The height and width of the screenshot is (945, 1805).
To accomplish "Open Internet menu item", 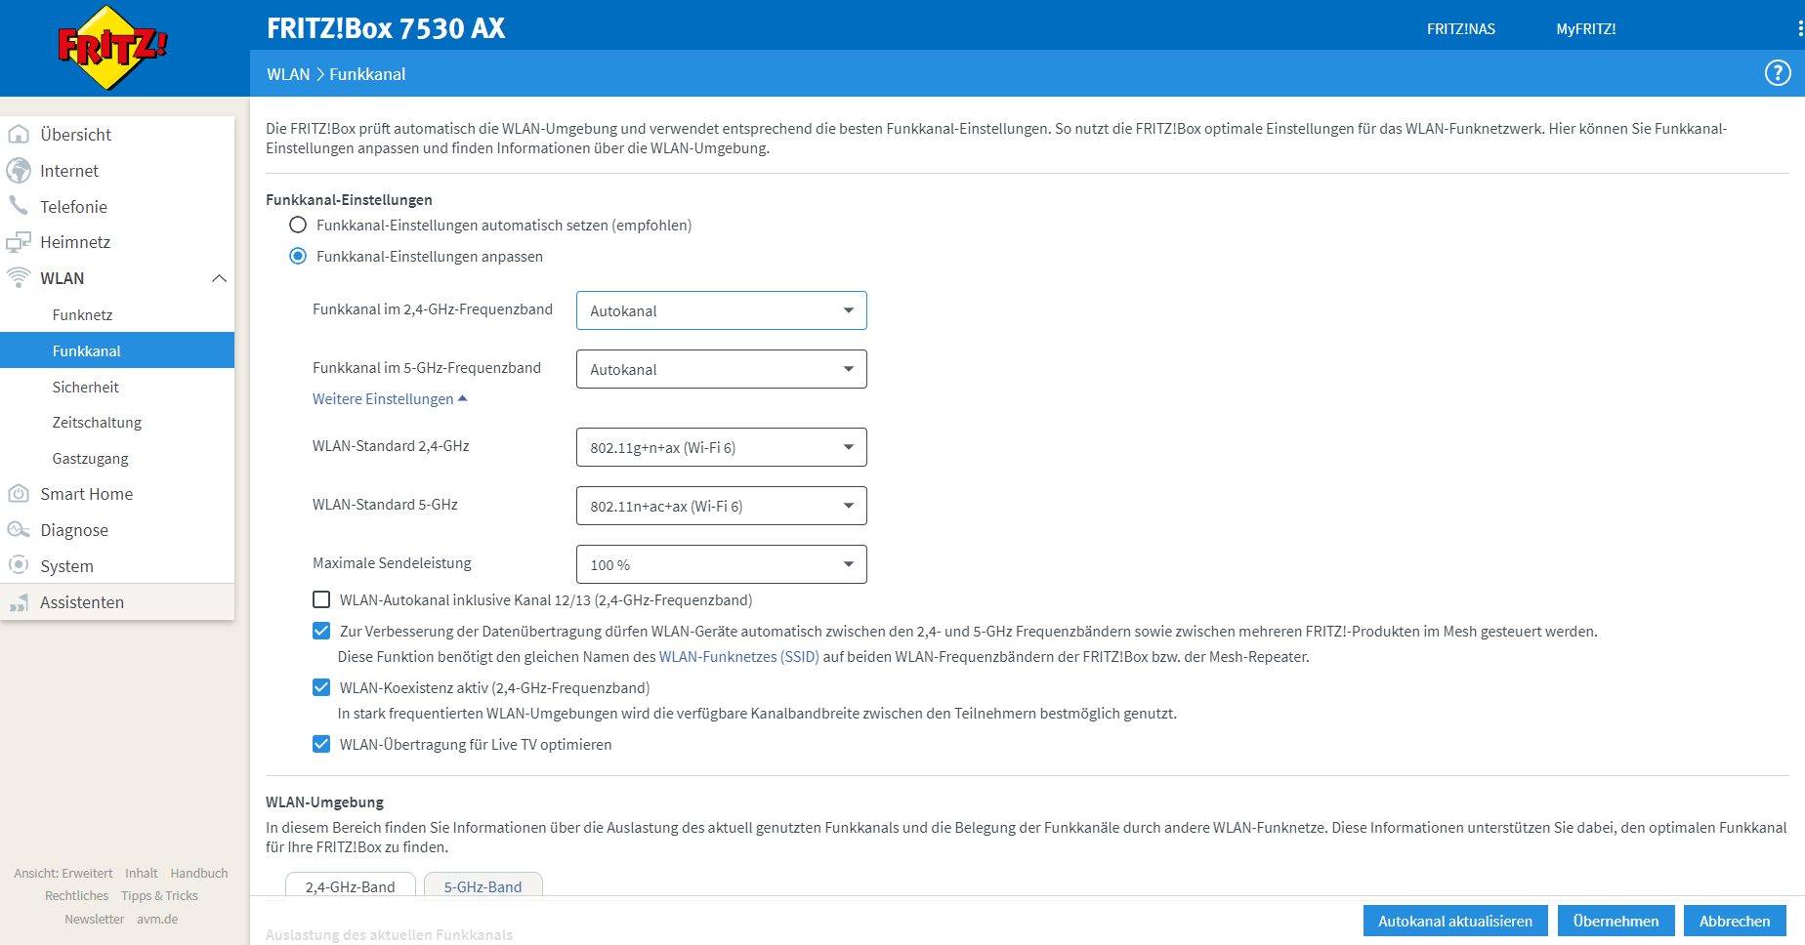I will (117, 171).
